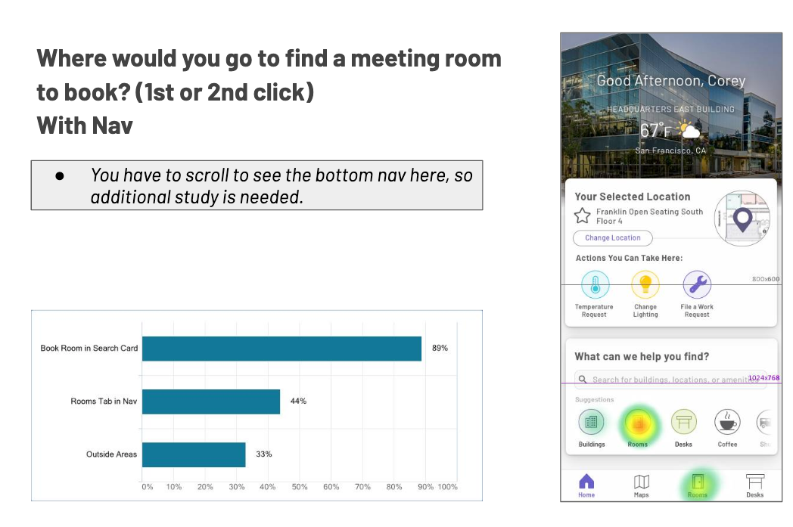Click the Outside Areas chart bar
The width and height of the screenshot is (793, 527).
point(194,454)
